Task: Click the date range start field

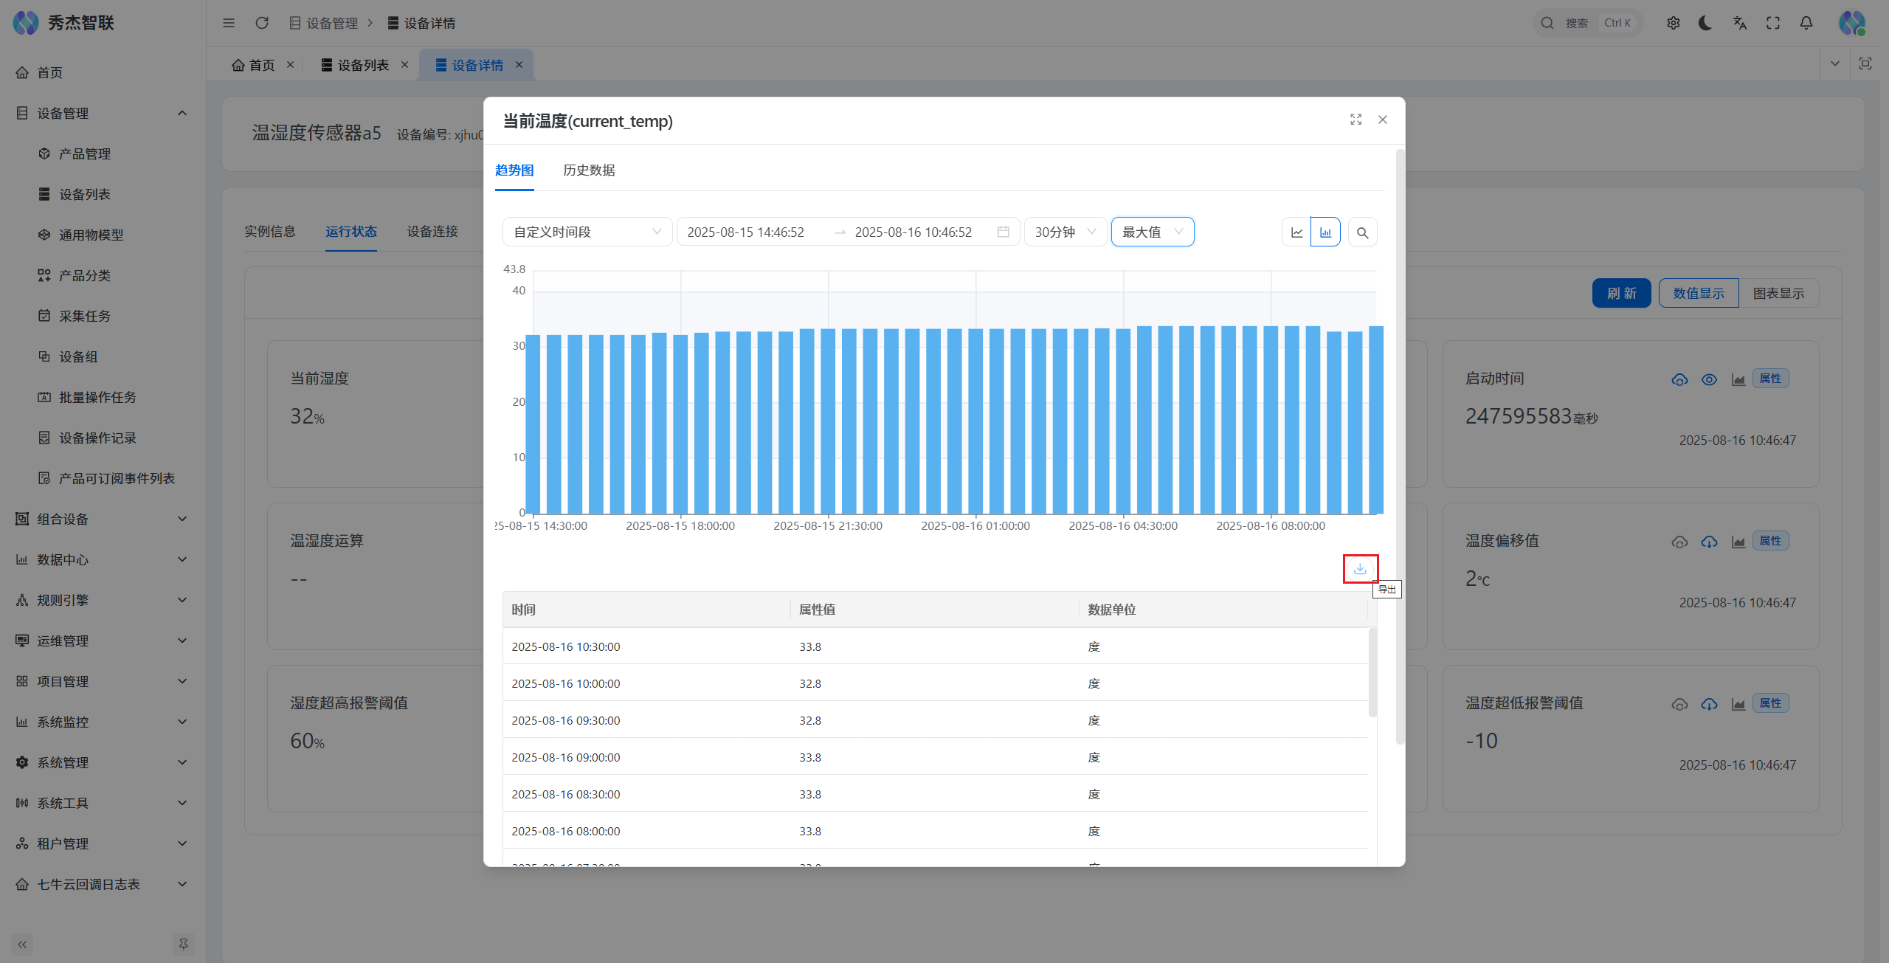Action: point(745,232)
